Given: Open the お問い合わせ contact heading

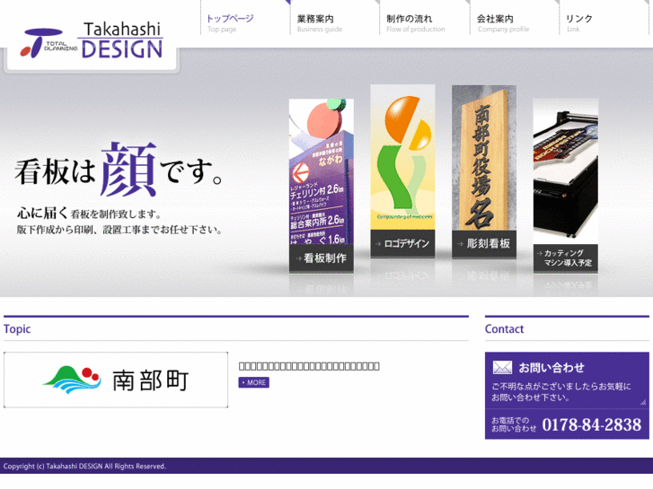Looking at the screenshot, I should (x=552, y=368).
